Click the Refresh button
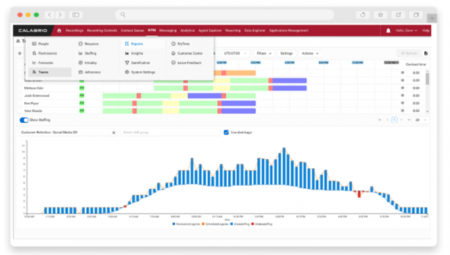 pyautogui.click(x=409, y=53)
